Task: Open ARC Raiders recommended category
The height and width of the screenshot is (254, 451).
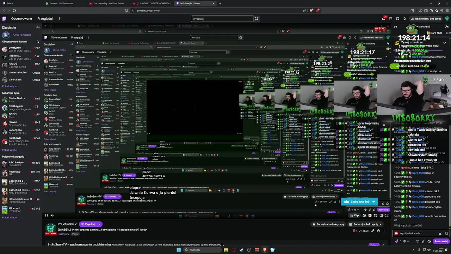Action: pyautogui.click(x=21, y=164)
